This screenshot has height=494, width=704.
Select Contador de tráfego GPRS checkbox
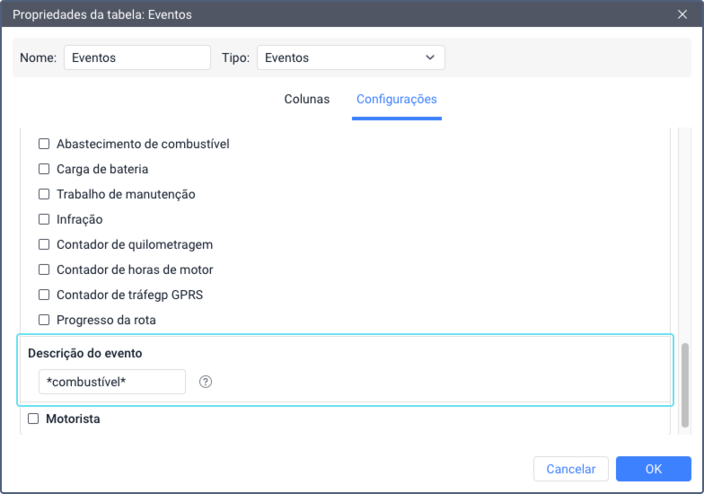[x=43, y=295]
